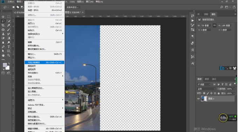238x132 pixels.
Task: Choose Keyboard Shortcuts 键盘快捷键 item
Action: 45,128
